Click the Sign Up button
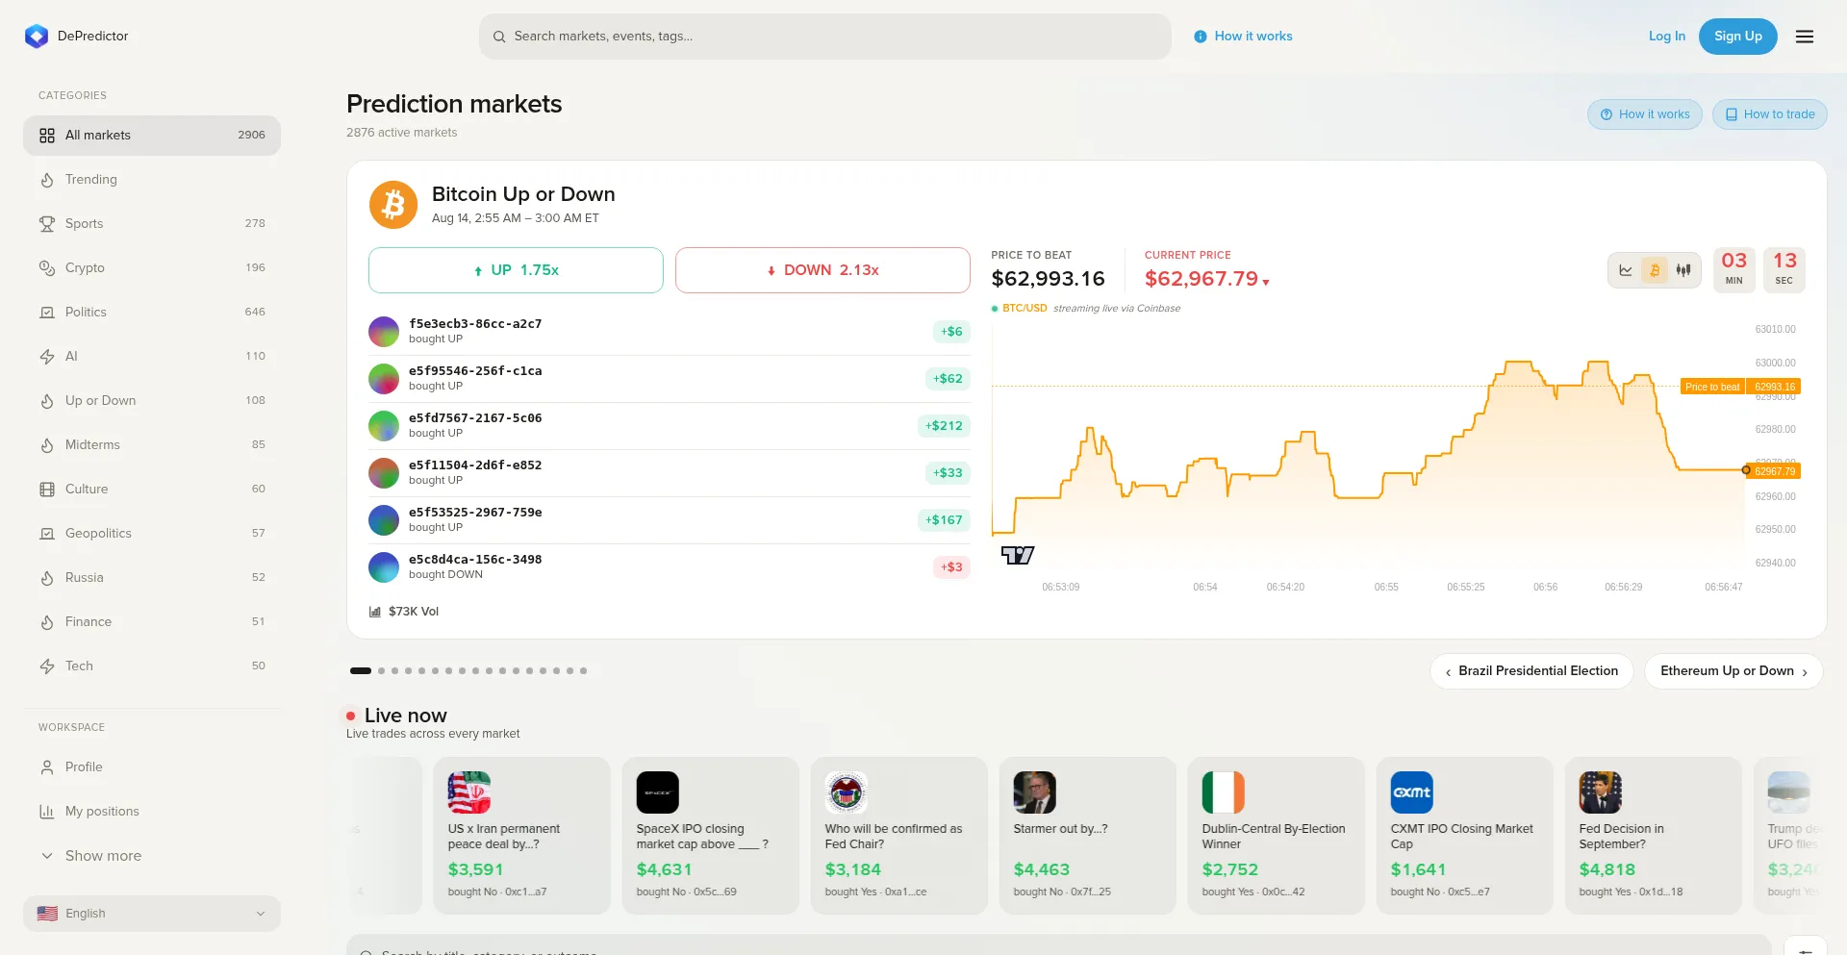Image resolution: width=1847 pixels, height=955 pixels. pyautogui.click(x=1738, y=37)
